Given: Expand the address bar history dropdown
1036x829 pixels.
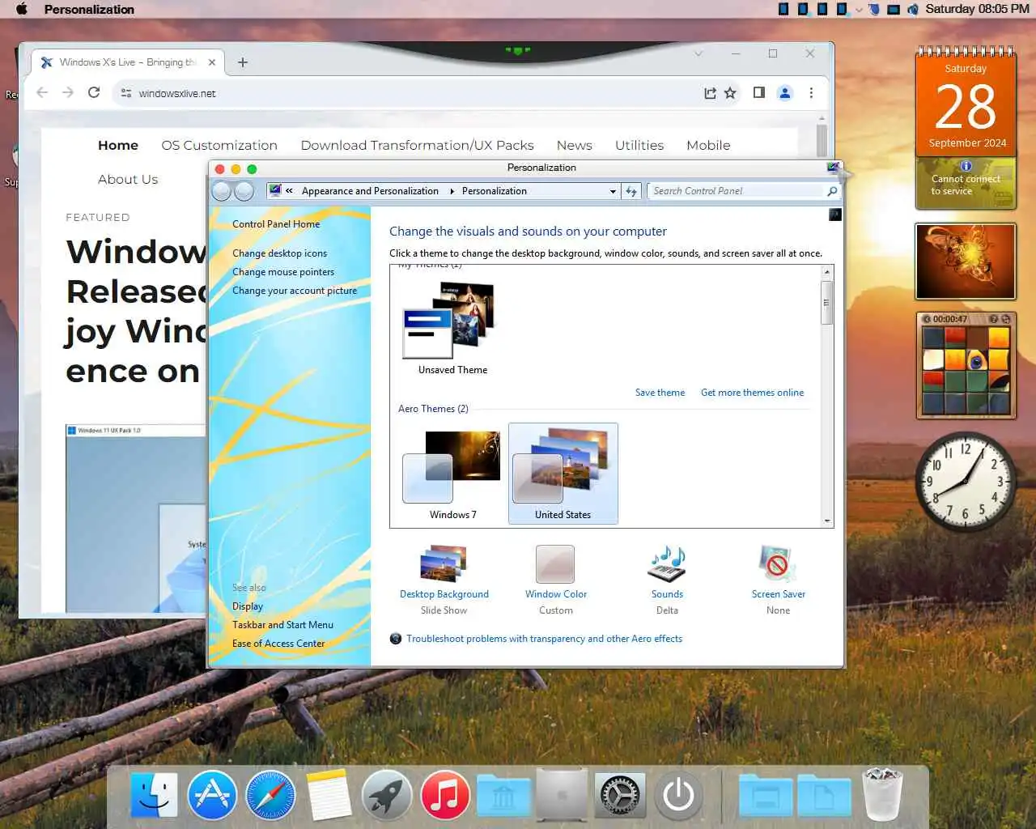Looking at the screenshot, I should click(613, 191).
